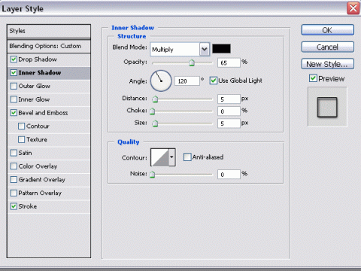Image resolution: width=361 pixels, height=271 pixels.
Task: Click the Distance value field
Action: (x=229, y=99)
